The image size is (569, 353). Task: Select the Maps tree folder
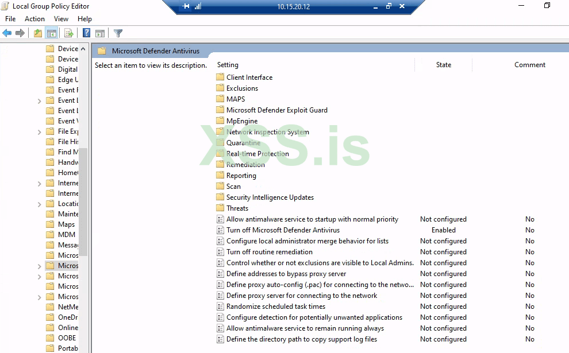click(60, 224)
